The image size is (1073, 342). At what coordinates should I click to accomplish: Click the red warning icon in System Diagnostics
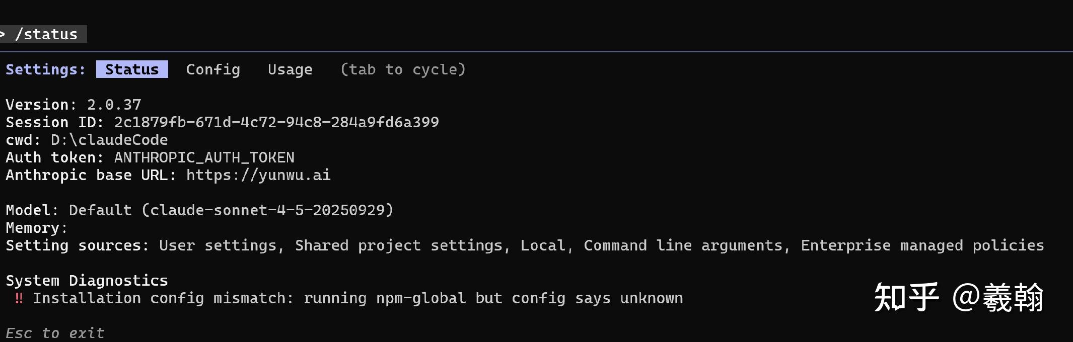pyautogui.click(x=18, y=298)
